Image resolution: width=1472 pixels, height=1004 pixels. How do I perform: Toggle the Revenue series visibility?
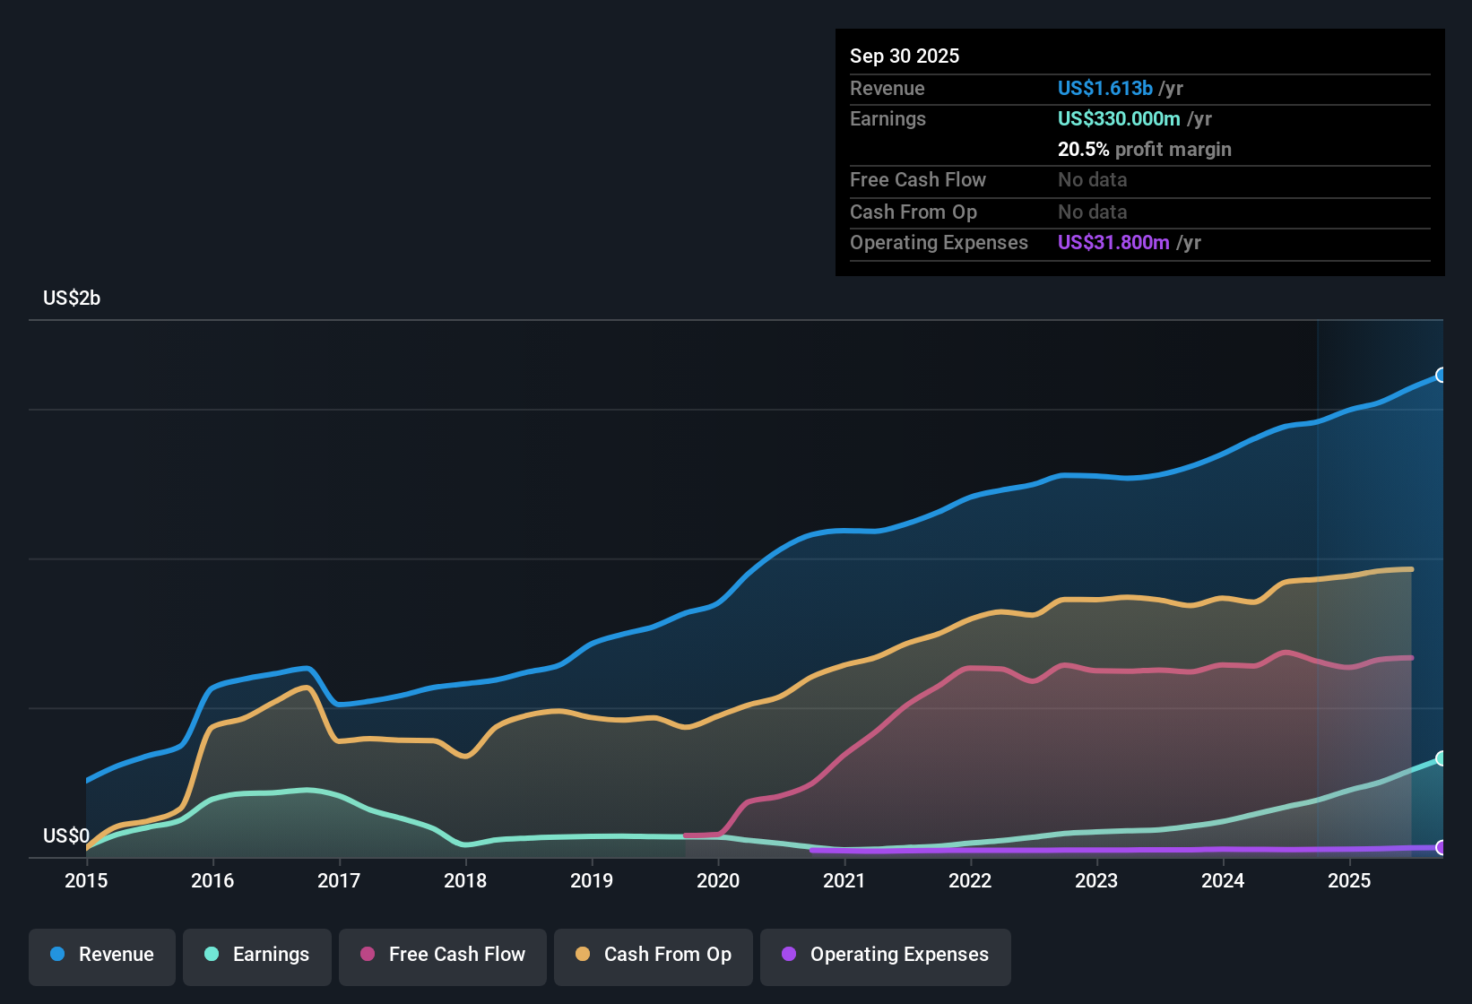101,955
